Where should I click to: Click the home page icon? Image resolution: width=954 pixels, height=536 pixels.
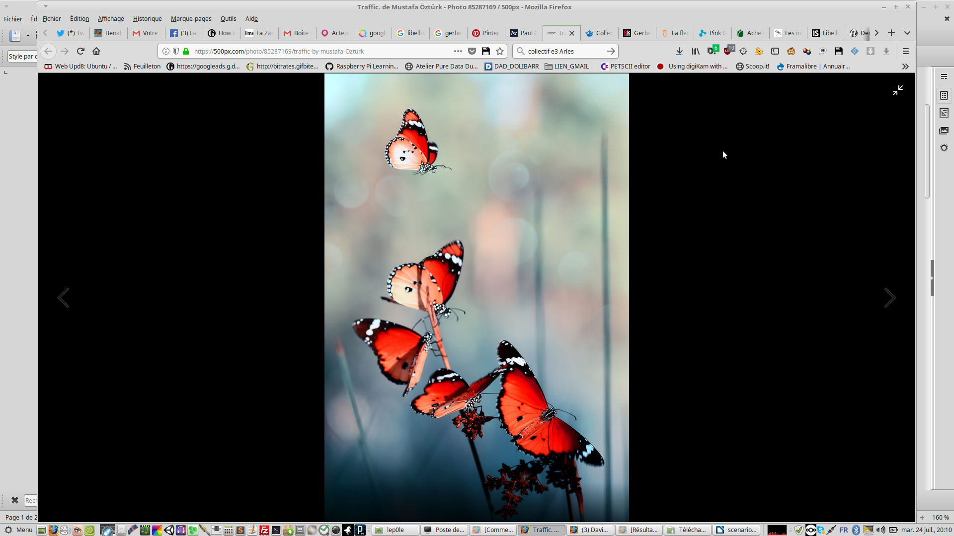click(x=96, y=51)
